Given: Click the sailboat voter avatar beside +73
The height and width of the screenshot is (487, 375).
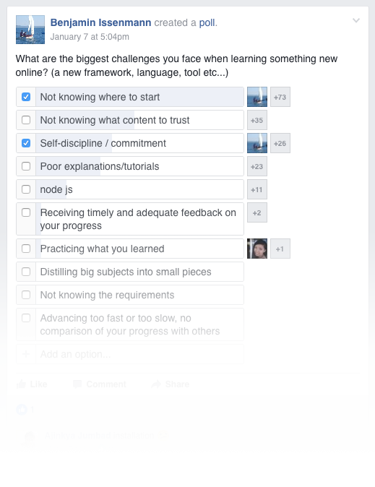Looking at the screenshot, I should [257, 97].
